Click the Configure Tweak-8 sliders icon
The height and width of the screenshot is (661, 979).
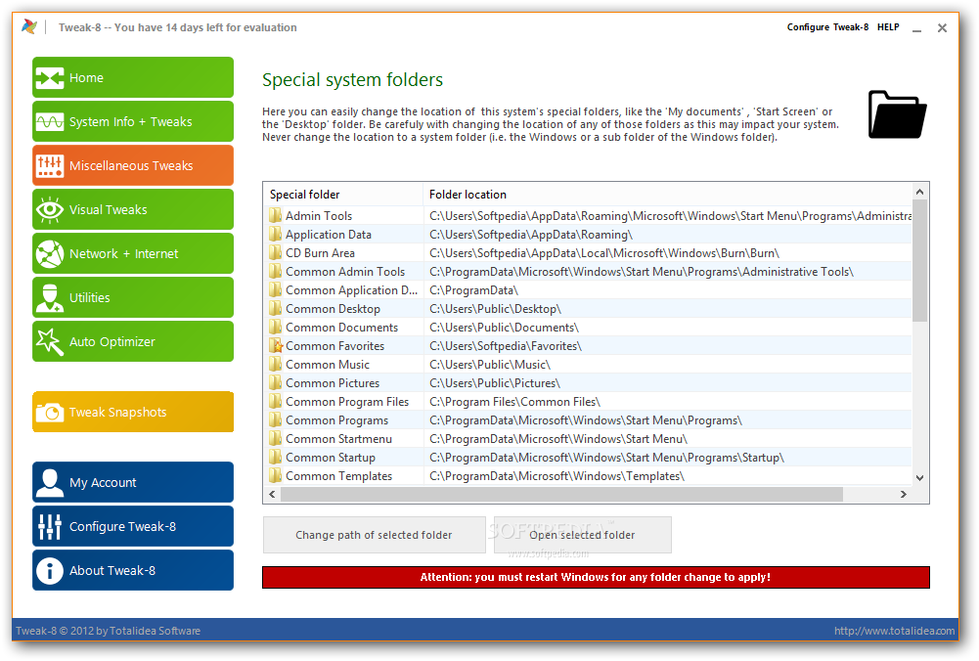pos(50,527)
